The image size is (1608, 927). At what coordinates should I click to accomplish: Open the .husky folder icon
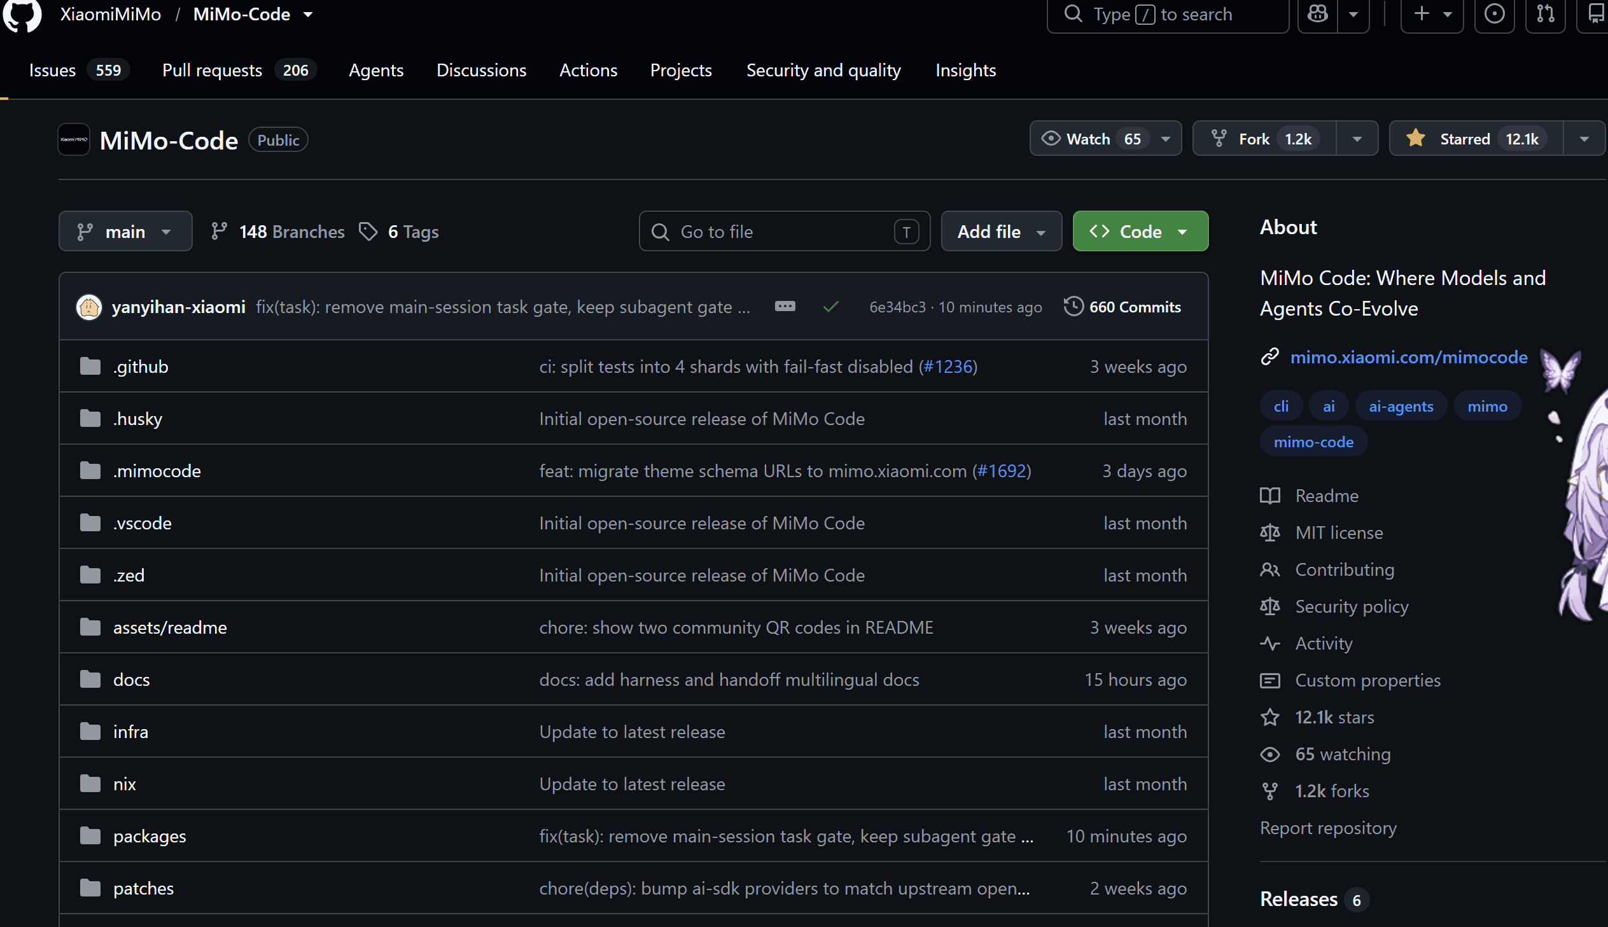point(90,418)
